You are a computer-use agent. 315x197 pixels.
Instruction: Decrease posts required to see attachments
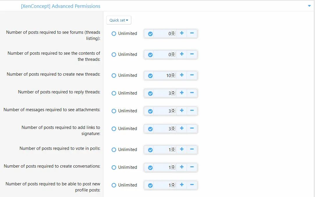pyautogui.click(x=192, y=111)
